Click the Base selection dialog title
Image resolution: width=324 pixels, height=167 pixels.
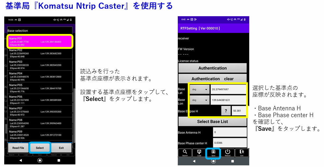[18, 31]
